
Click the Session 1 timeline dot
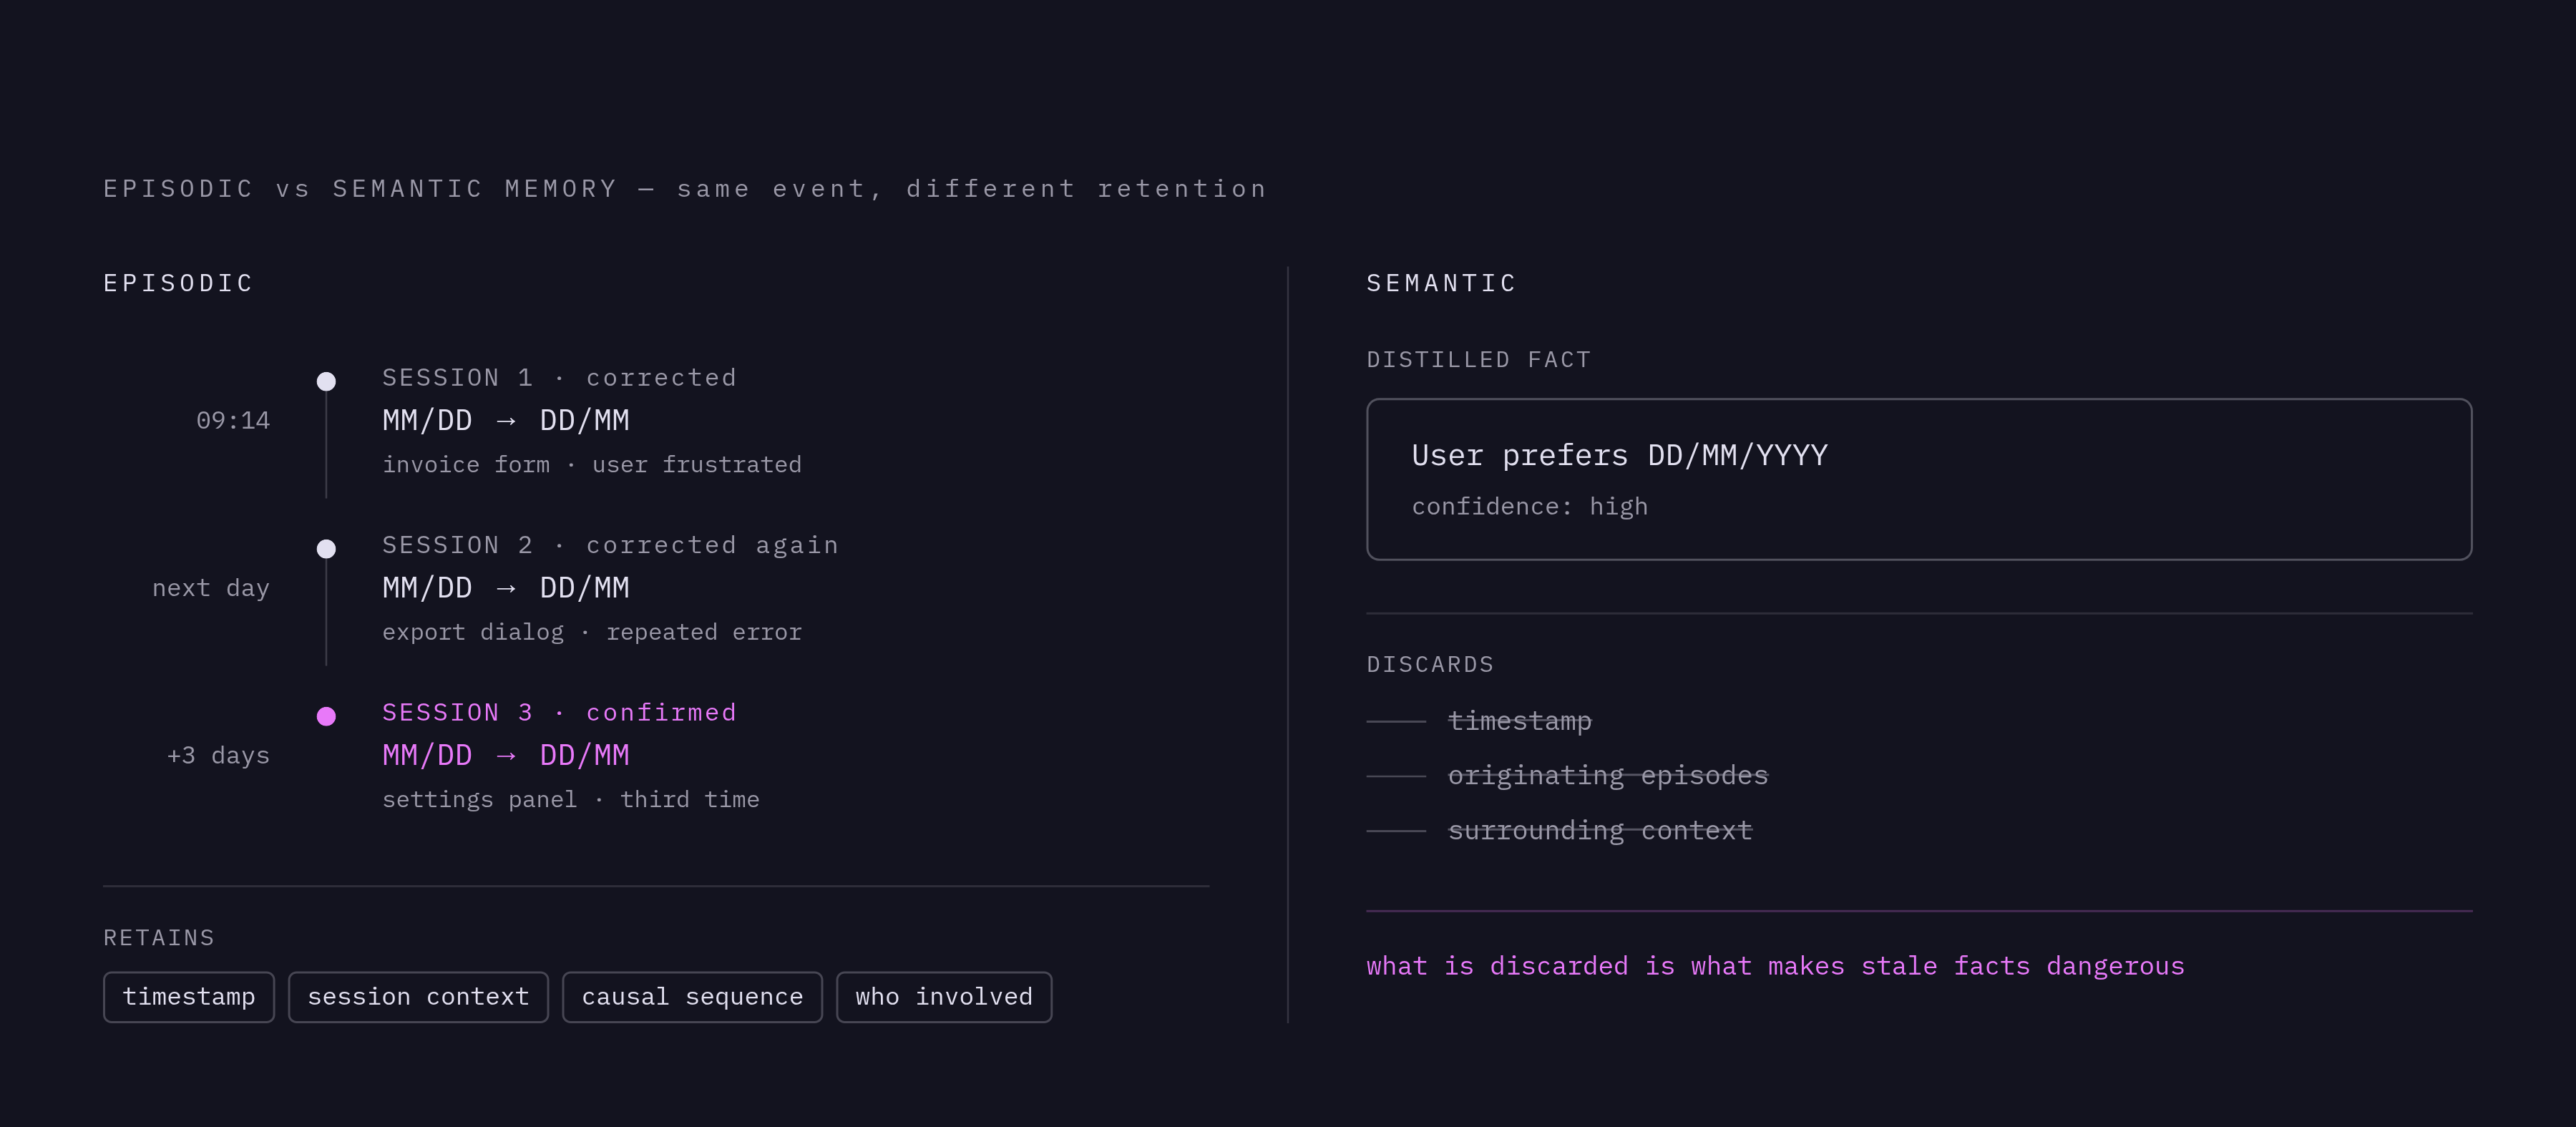[x=326, y=381]
